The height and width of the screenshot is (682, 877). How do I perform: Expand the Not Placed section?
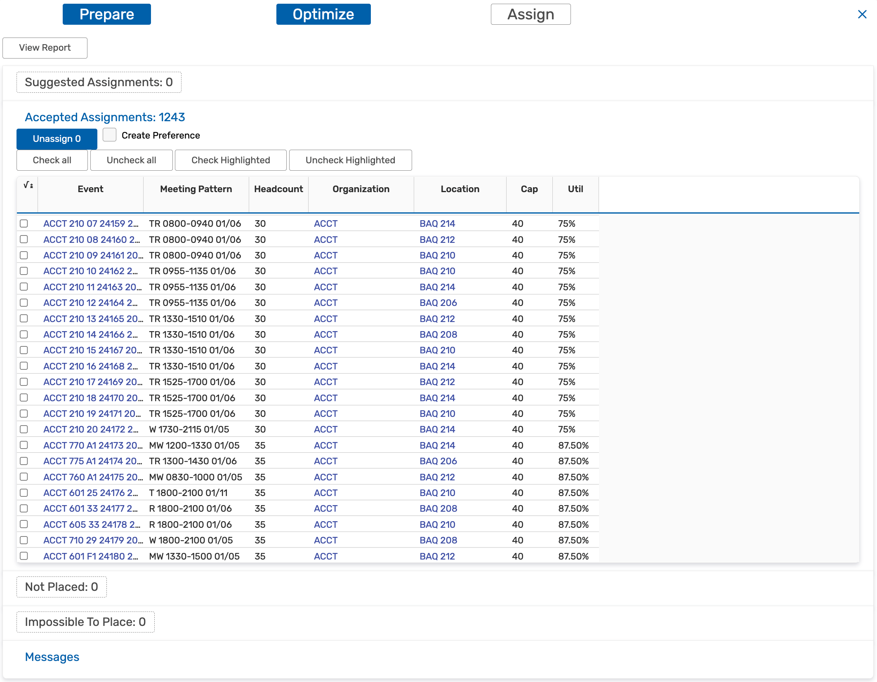pos(61,587)
